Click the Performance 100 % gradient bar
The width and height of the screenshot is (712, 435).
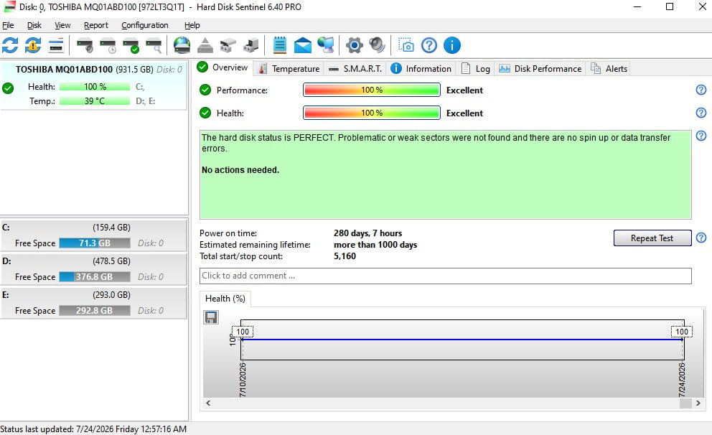372,90
